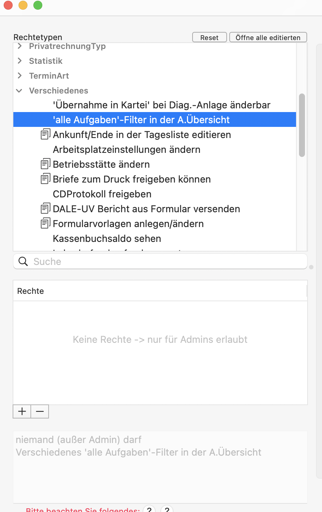The image size is (322, 512).
Task: Click the Reset button
Action: [209, 37]
